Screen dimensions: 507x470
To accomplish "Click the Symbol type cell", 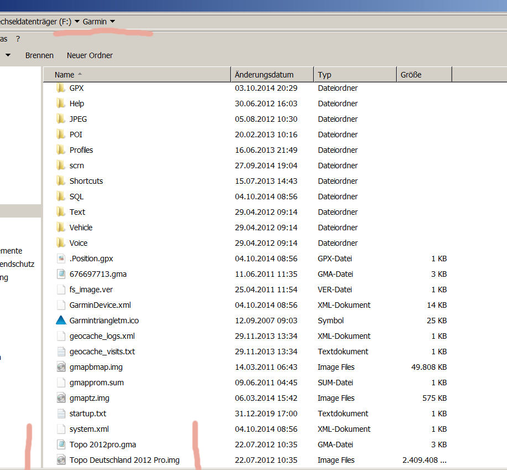I will (x=331, y=321).
